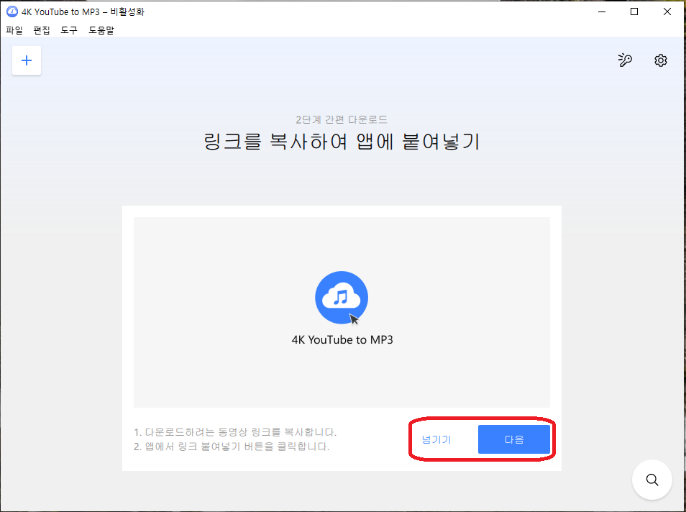Click the heading 링크를 복사하여 앱에 붙여넣기
Image resolution: width=686 pixels, height=512 pixels.
[342, 142]
